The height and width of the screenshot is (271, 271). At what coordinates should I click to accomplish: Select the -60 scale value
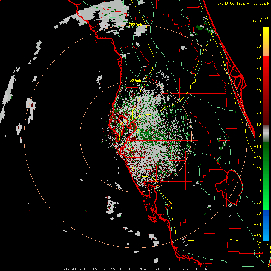click(257, 202)
